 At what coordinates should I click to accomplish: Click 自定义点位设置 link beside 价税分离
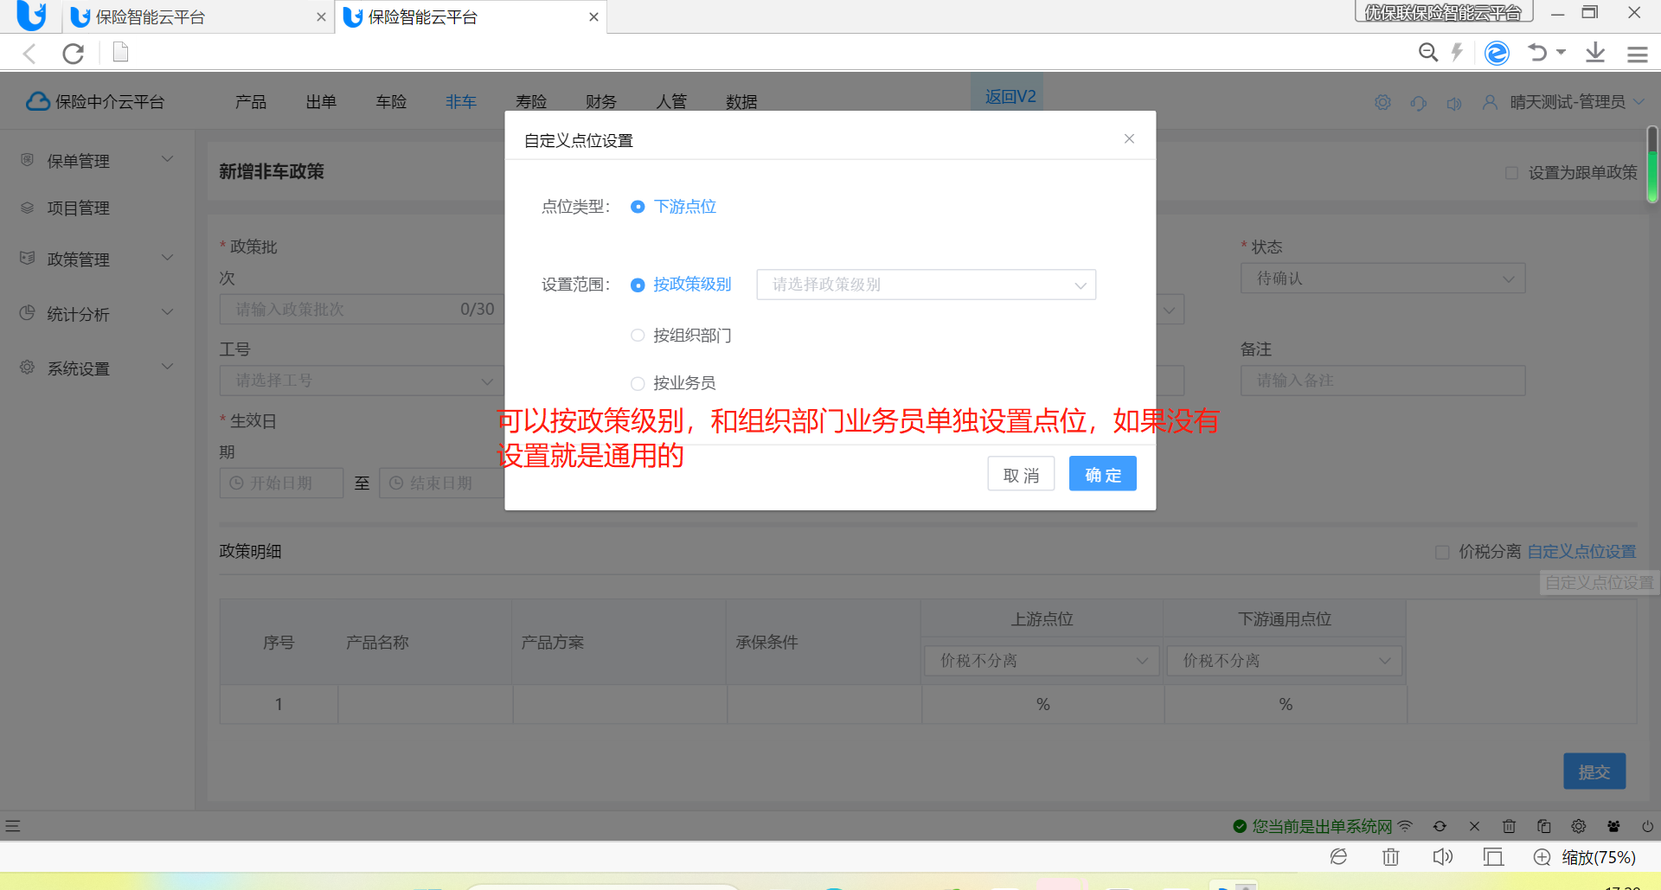click(x=1581, y=552)
